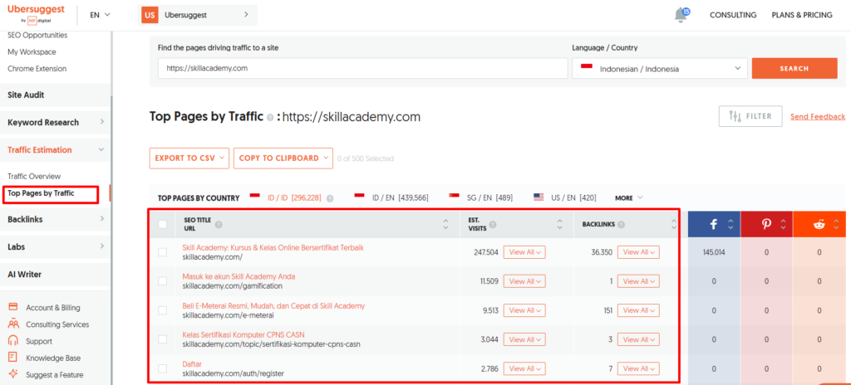Click the orange SEARCH button

point(794,69)
